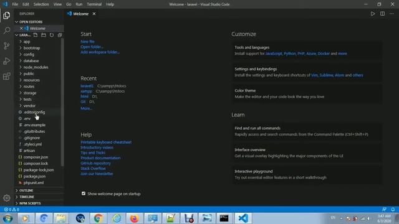Image resolution: width=399 pixels, height=224 pixels.
Task: Open the Search view in activity bar
Action: [7, 30]
